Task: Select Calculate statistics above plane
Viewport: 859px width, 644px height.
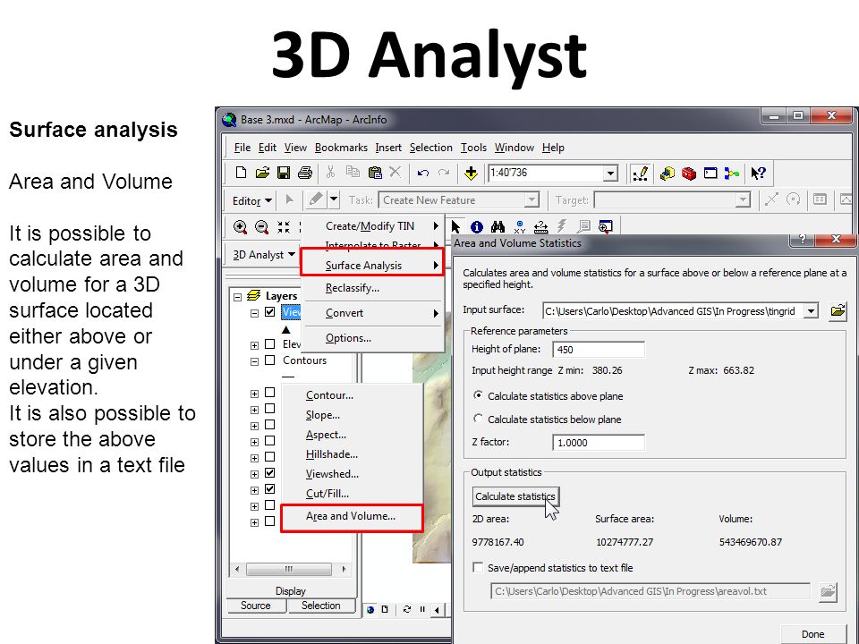Action: click(x=478, y=395)
